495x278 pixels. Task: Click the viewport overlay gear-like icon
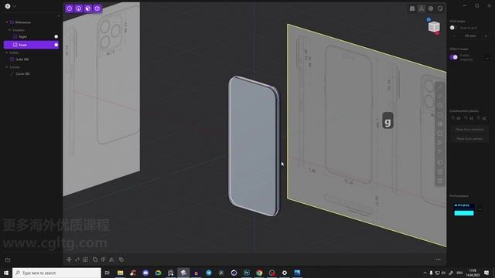[x=431, y=8]
